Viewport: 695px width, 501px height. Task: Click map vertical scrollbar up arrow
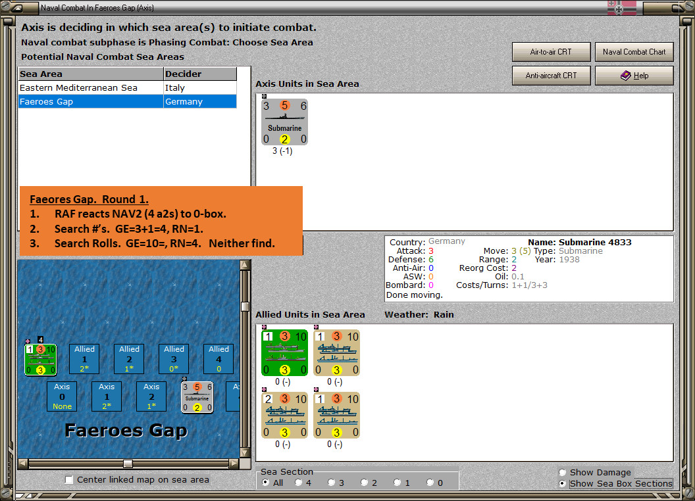(x=245, y=266)
